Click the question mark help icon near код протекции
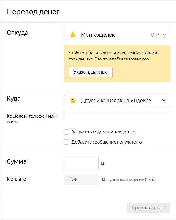 [x=134, y=132]
